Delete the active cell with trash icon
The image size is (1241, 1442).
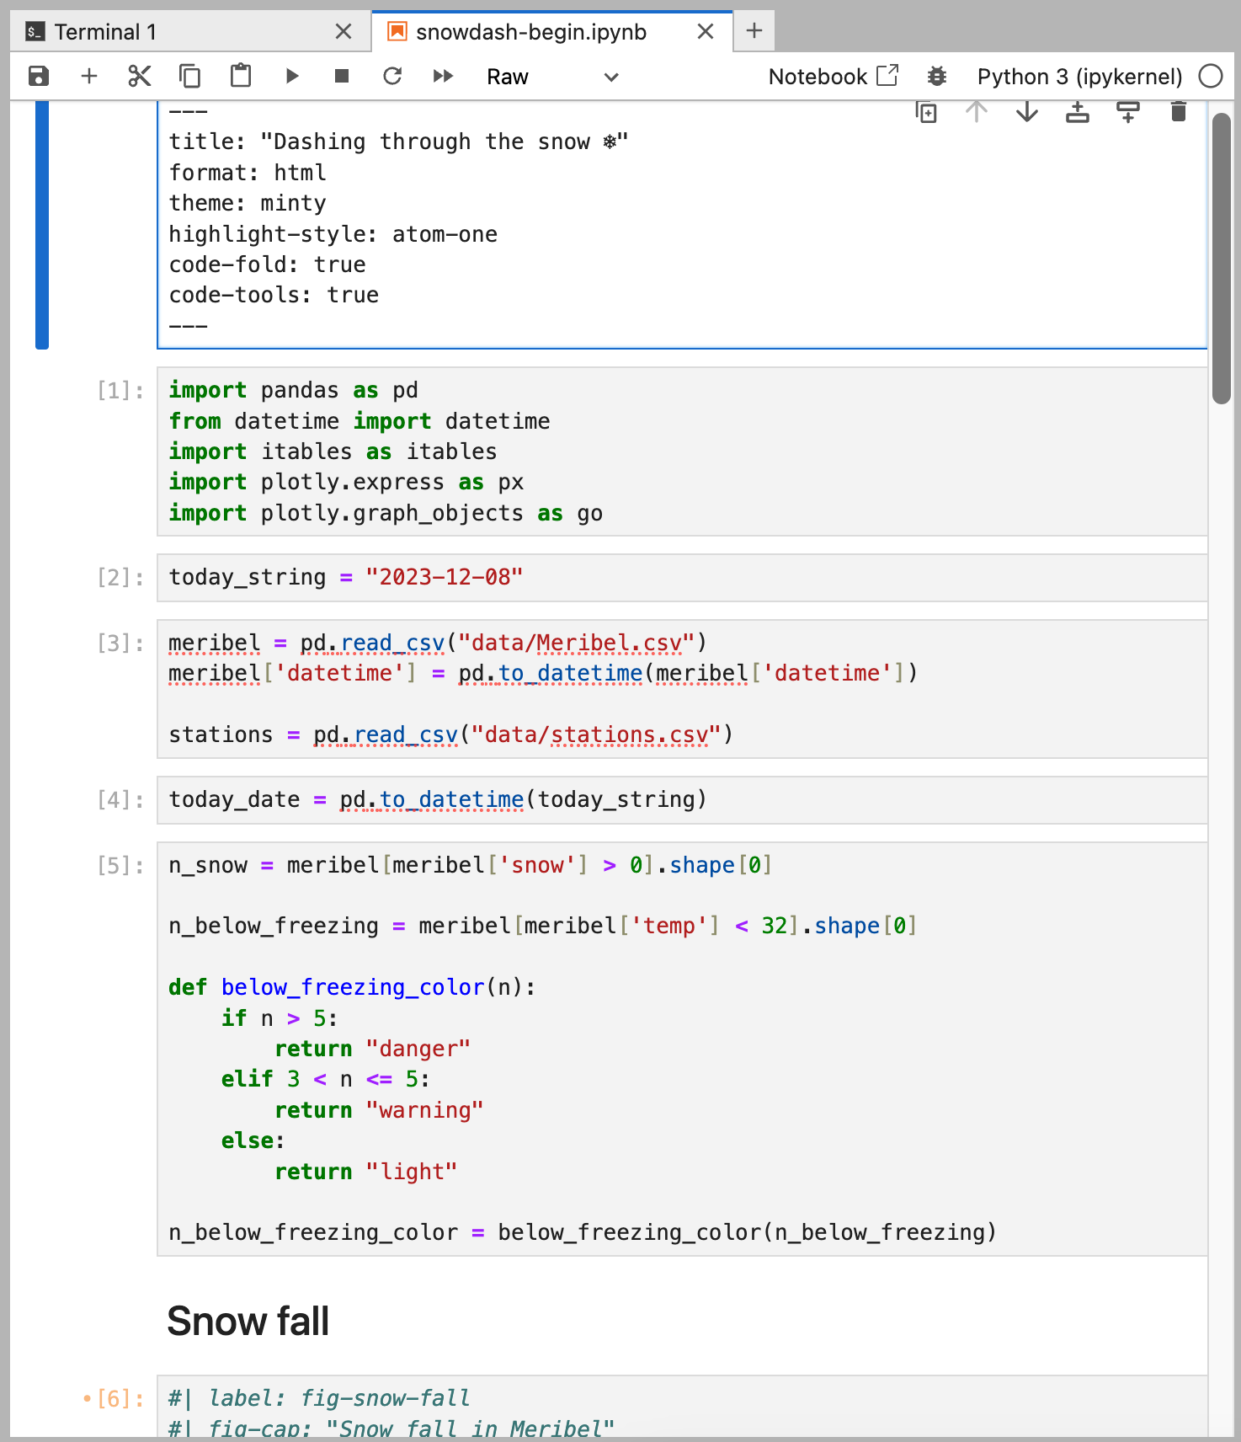coord(1179,112)
